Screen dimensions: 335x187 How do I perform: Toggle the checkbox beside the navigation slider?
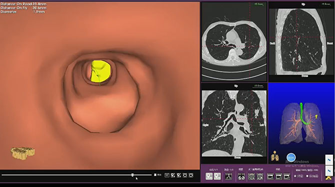coord(155,175)
